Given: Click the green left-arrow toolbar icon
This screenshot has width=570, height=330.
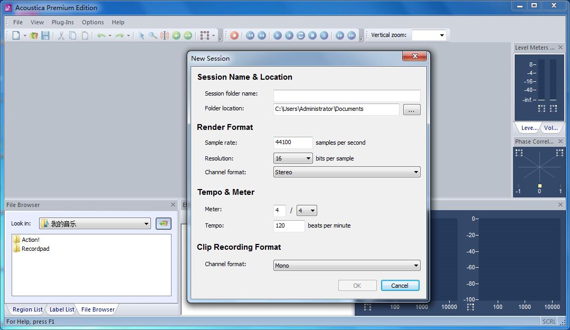Looking at the screenshot, I should pos(176,35).
